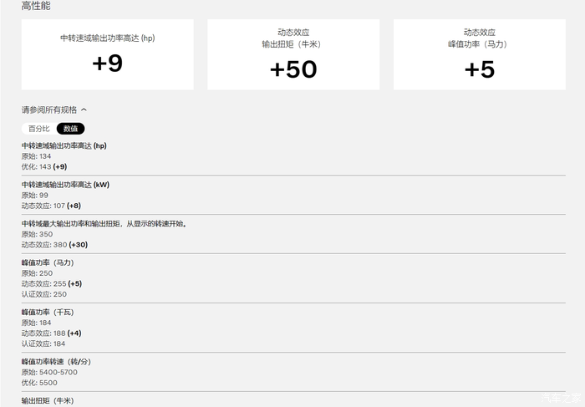Click the 原始: 5400-5700 value line

point(48,372)
